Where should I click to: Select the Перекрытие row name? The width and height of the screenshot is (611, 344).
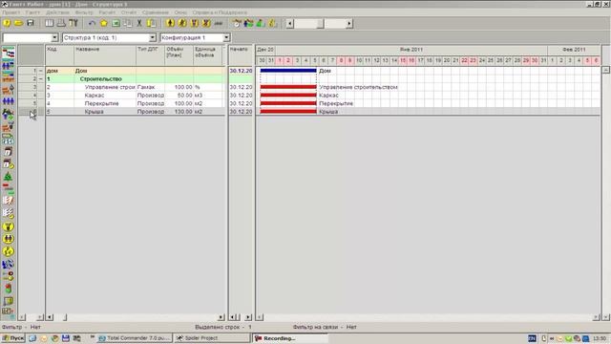pyautogui.click(x=102, y=103)
